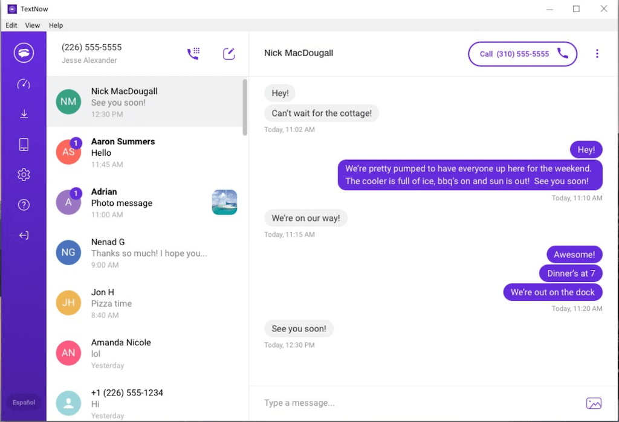The width and height of the screenshot is (619, 422).
Task: Click the conversation list scrollbar
Action: click(245, 107)
